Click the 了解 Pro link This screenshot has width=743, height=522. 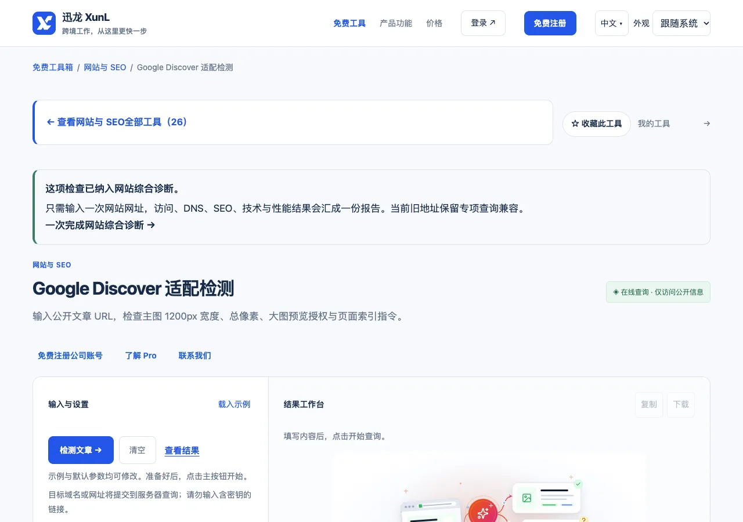[x=141, y=356]
